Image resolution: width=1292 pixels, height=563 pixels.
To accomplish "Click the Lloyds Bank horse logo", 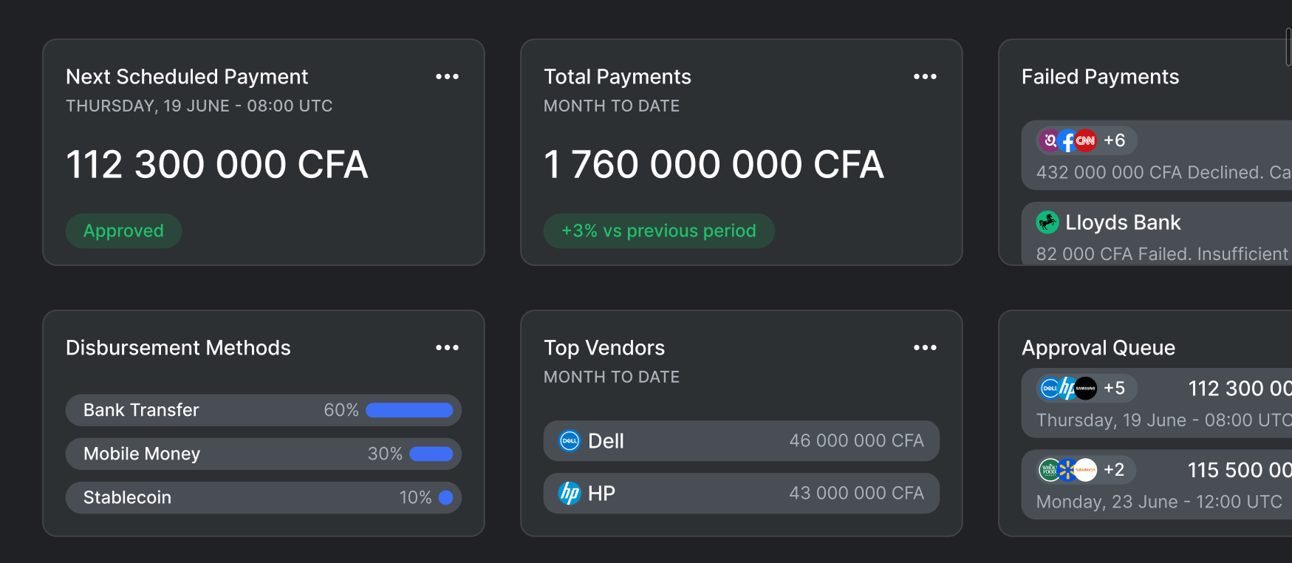I will point(1047,222).
